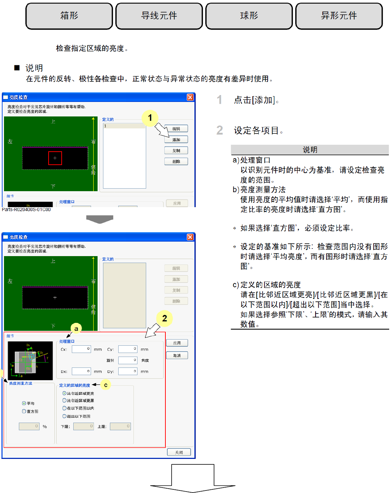This screenshot has width=391, height=493.
Task: Focus the Cx input field
Action: tap(81, 349)
